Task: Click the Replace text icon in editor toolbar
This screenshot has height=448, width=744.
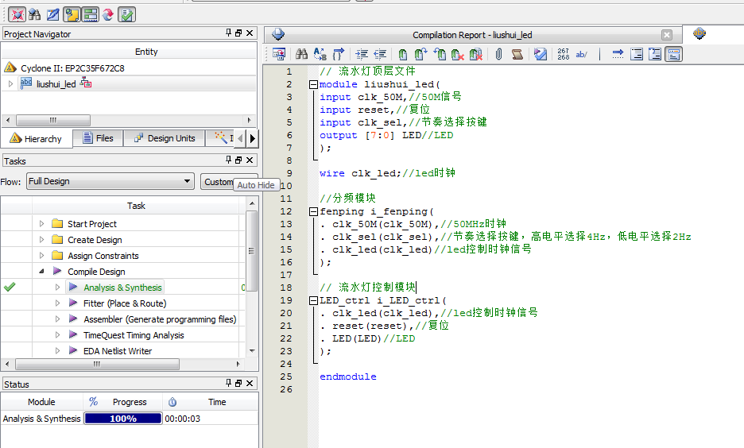Action: click(x=320, y=54)
